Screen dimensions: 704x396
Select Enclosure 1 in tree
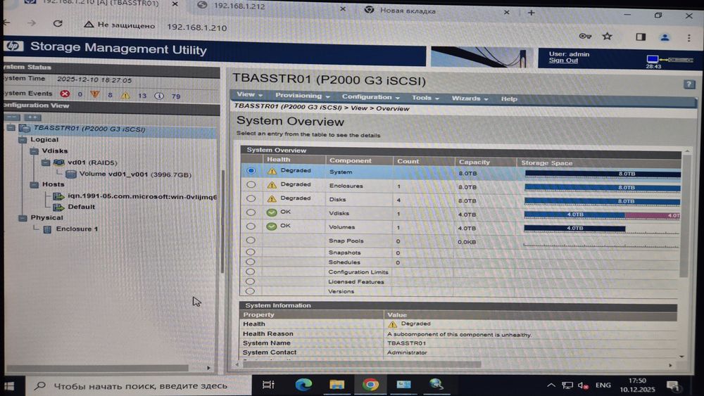(x=77, y=229)
